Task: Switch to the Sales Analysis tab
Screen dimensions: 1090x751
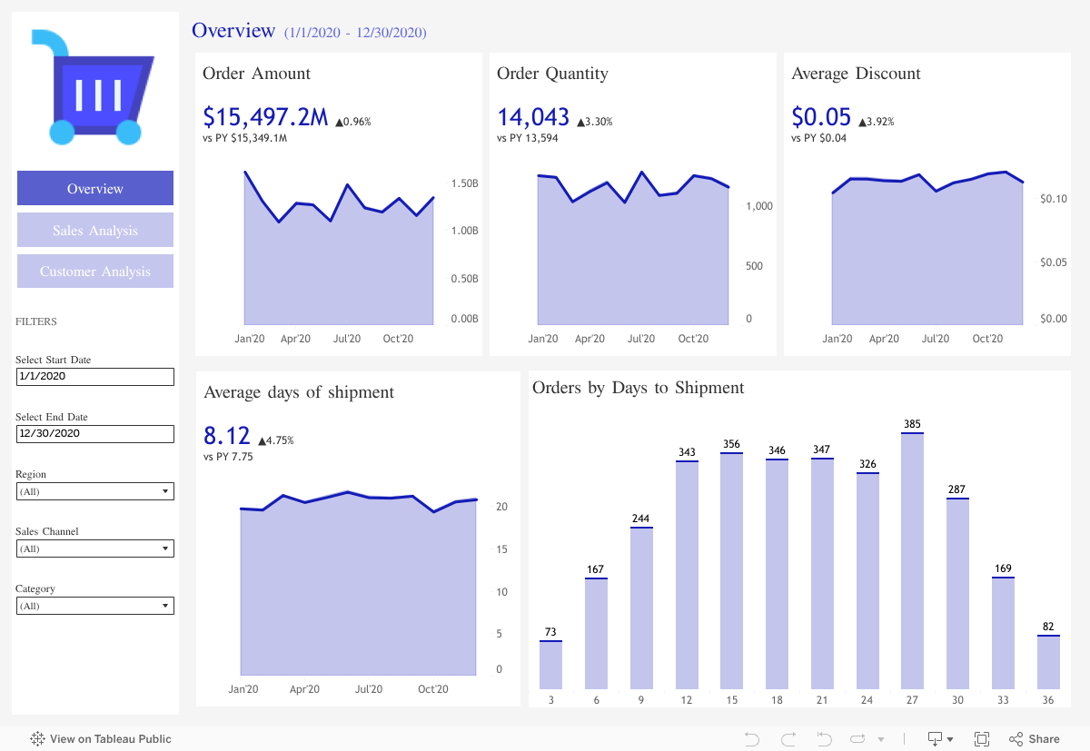Action: [x=94, y=231]
